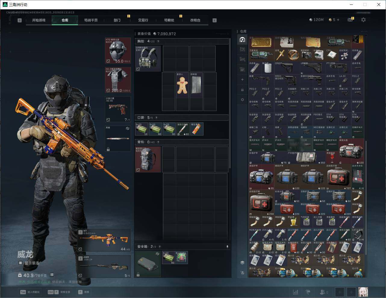Select the red wine glass item
Image resolution: width=386 pixels, height=298 pixels.
pyautogui.click(x=332, y=157)
